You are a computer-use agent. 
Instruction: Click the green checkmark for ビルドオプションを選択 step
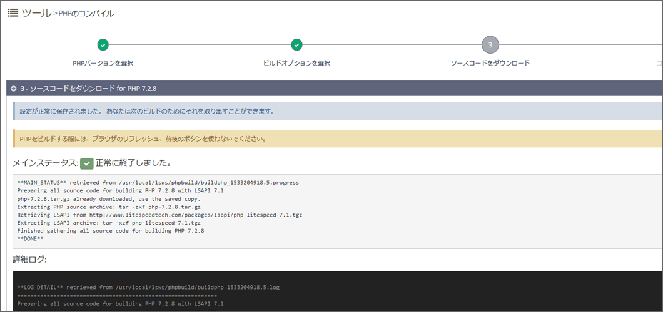coord(296,44)
